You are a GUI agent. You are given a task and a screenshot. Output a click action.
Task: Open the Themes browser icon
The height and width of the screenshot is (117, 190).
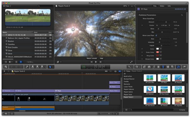point(172,67)
